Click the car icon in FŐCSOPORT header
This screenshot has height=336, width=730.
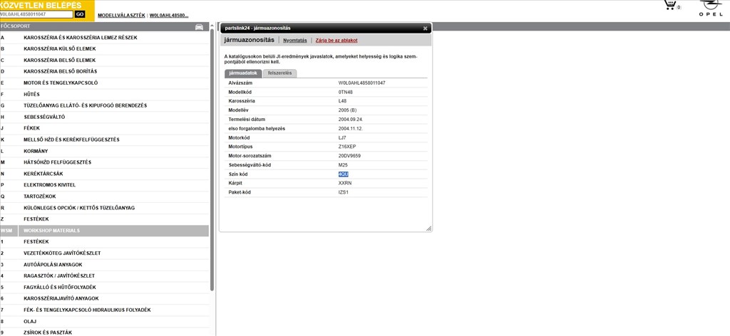(199, 27)
